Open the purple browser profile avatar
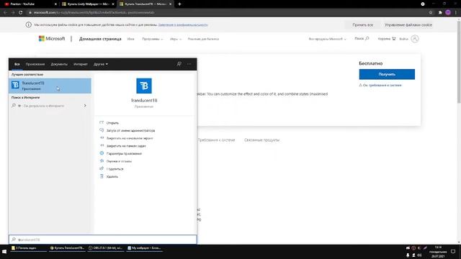461x259 pixels. (x=448, y=12)
